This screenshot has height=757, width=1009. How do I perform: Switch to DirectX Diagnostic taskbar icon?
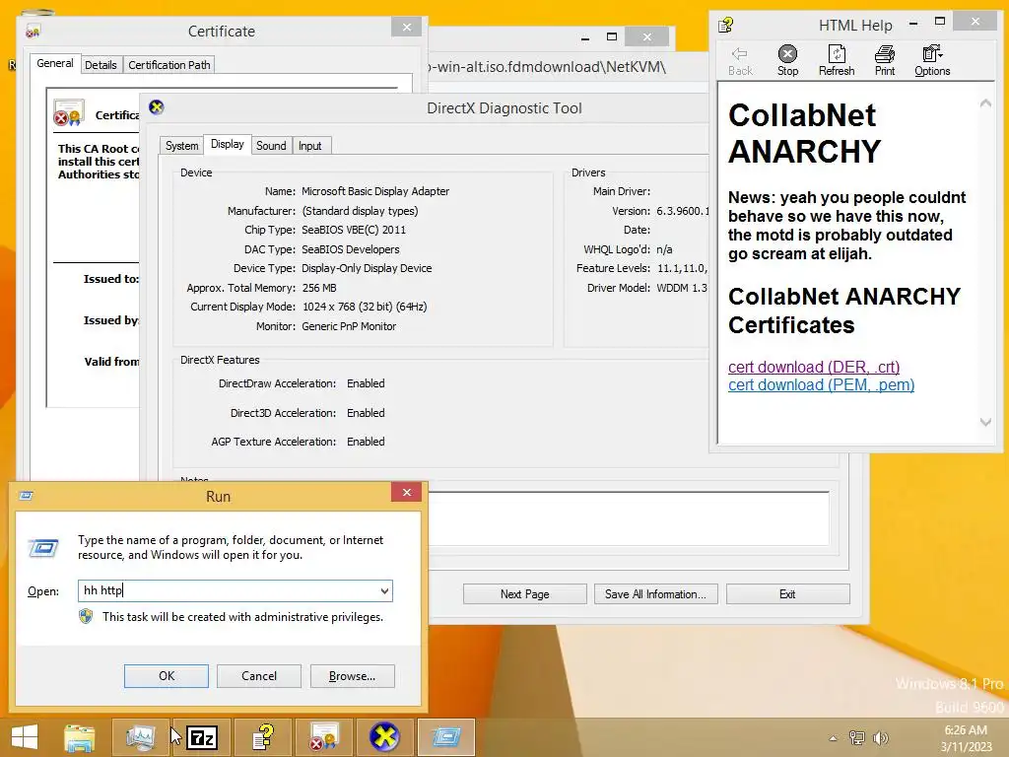pyautogui.click(x=384, y=737)
